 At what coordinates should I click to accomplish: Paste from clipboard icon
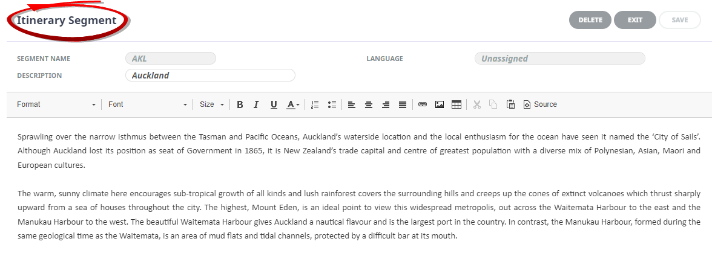click(x=510, y=104)
